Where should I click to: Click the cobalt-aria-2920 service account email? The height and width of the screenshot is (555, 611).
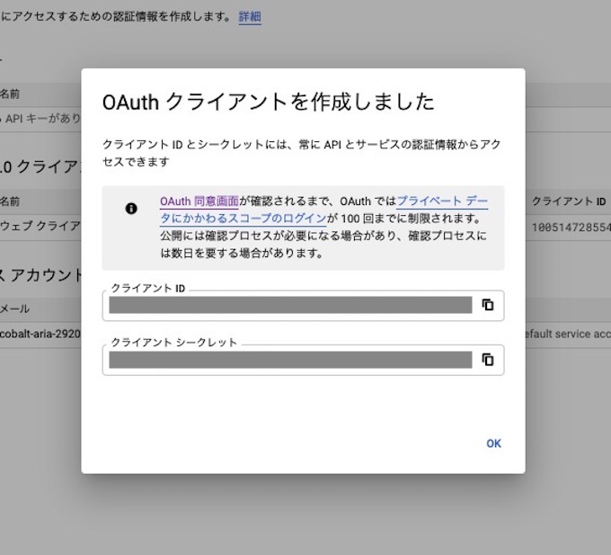coord(40,334)
